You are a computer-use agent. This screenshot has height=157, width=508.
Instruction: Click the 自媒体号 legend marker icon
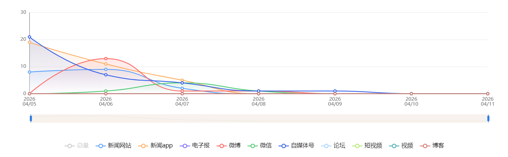(x=283, y=146)
